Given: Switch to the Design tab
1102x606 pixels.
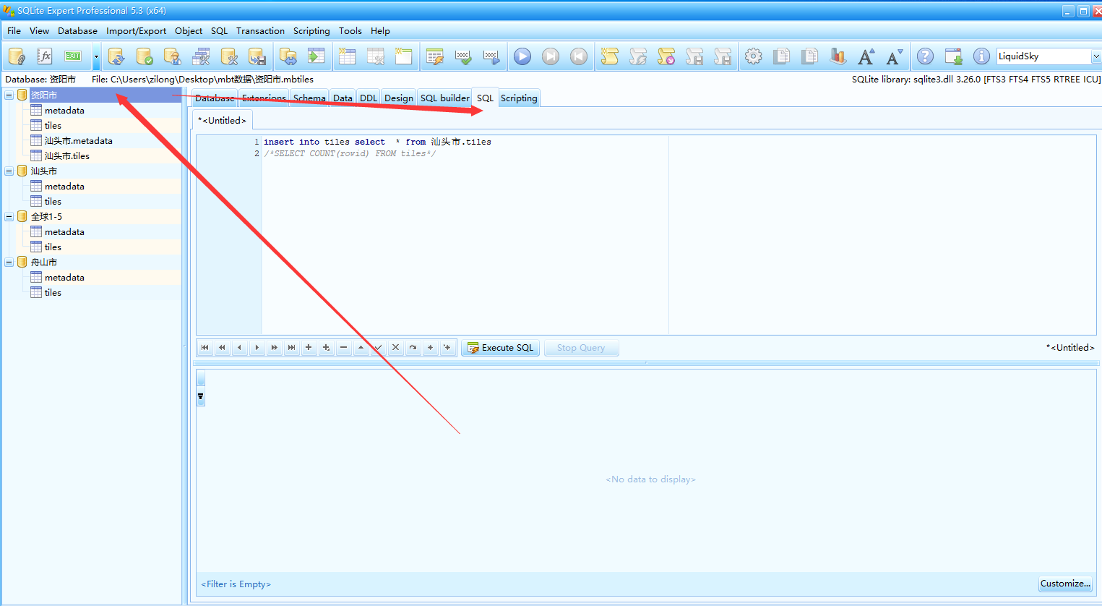Looking at the screenshot, I should pyautogui.click(x=399, y=98).
